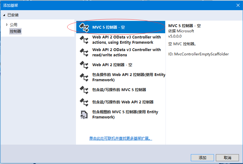Select the 公用 category label
Image resolution: width=243 pixels, height=164 pixels.
(x=14, y=25)
